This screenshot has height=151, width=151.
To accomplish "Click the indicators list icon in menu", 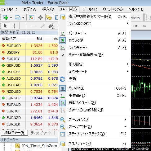I will [63, 17].
